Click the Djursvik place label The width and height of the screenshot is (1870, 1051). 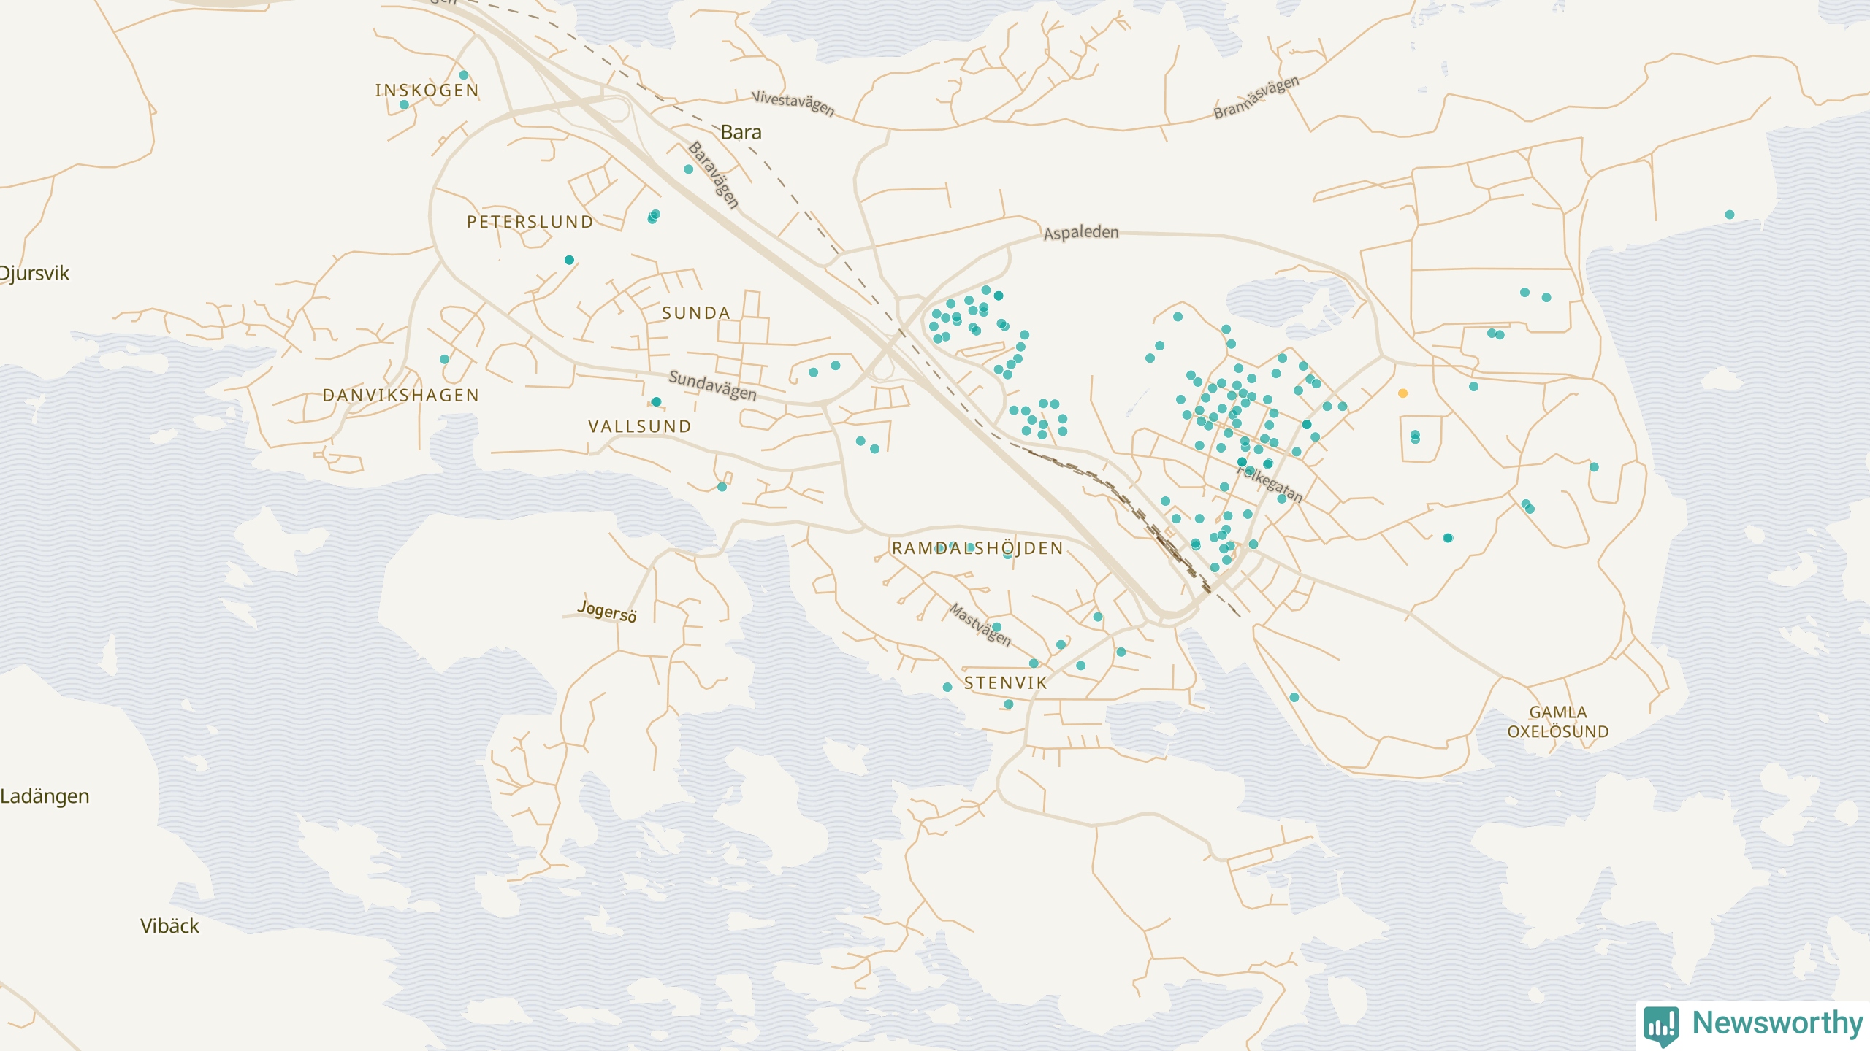click(x=35, y=274)
